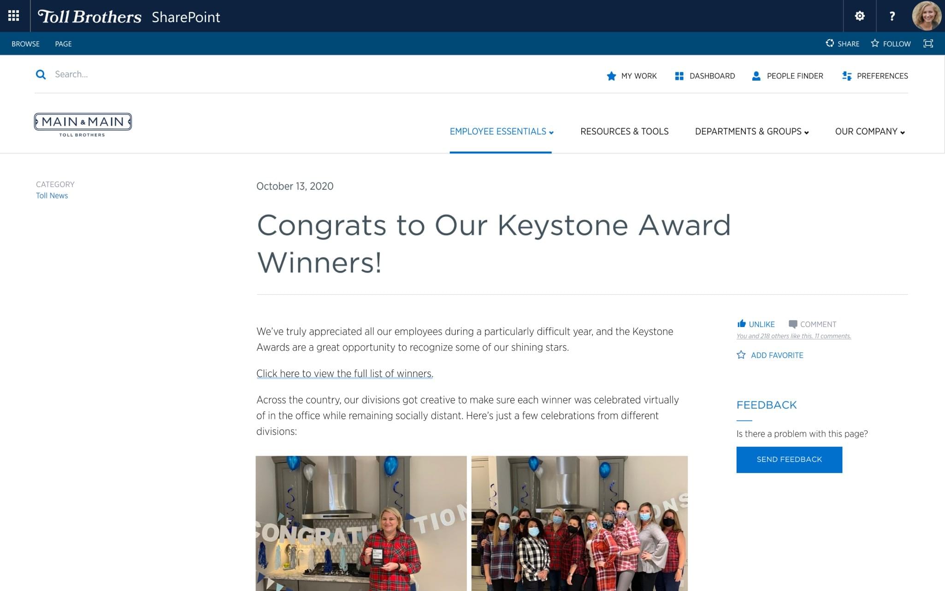Click the help question mark icon

[892, 16]
